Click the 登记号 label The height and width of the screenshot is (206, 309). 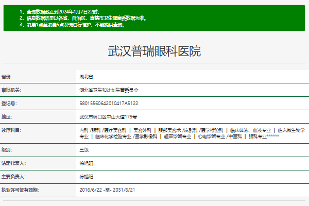9,104
